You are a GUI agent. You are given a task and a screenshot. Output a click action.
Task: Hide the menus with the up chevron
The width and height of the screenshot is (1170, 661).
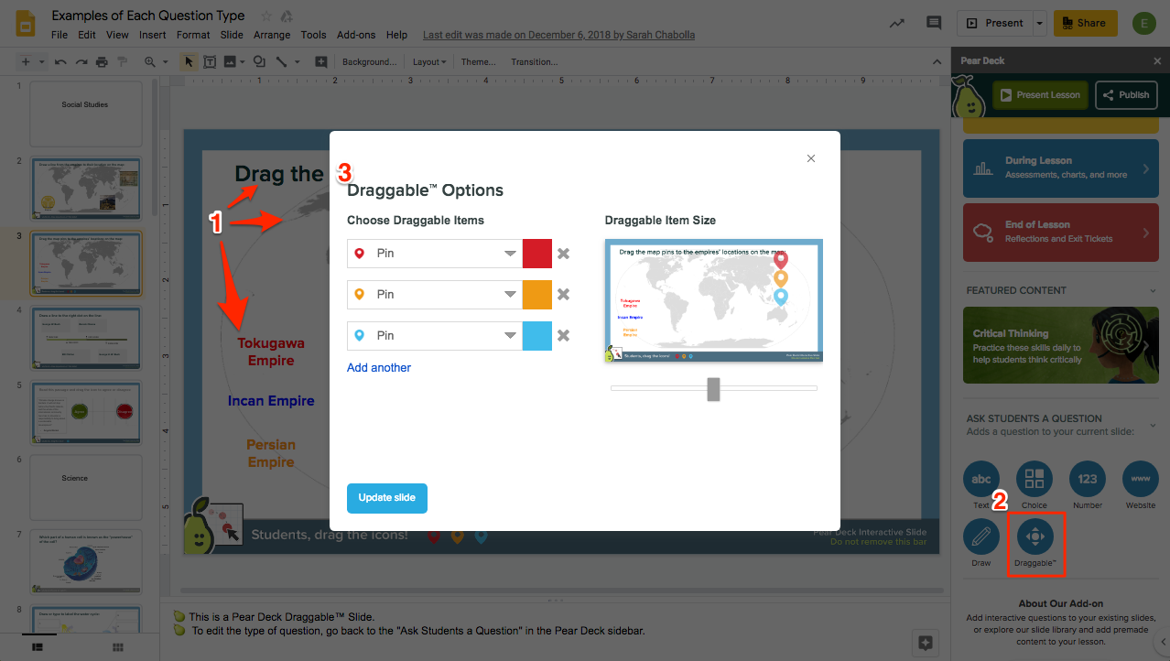pos(937,62)
